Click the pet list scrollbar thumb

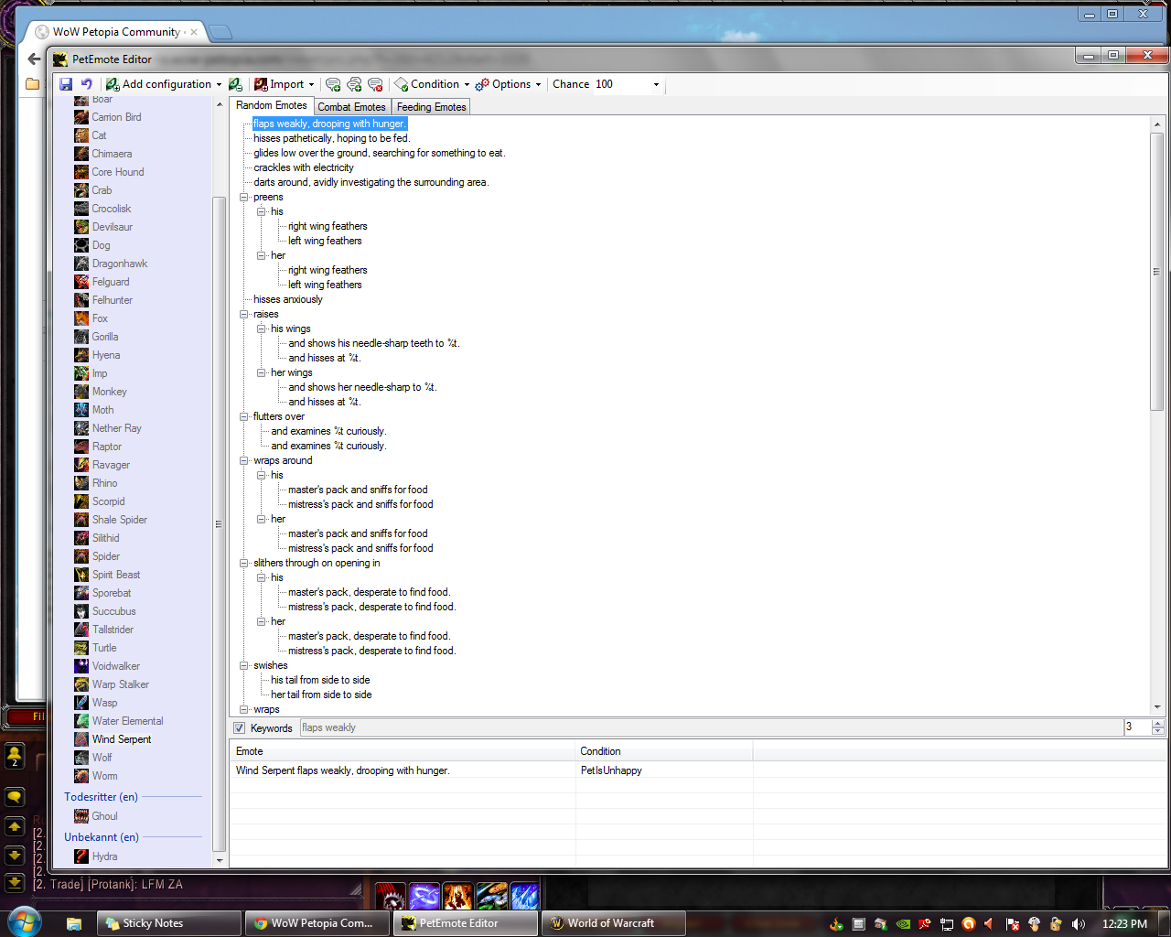(x=219, y=524)
